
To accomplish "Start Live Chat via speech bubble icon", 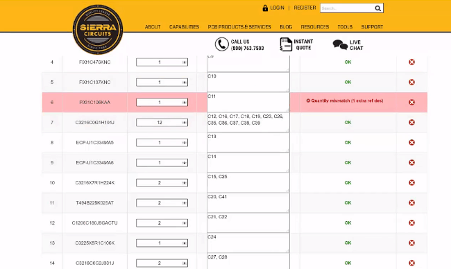I will point(340,45).
